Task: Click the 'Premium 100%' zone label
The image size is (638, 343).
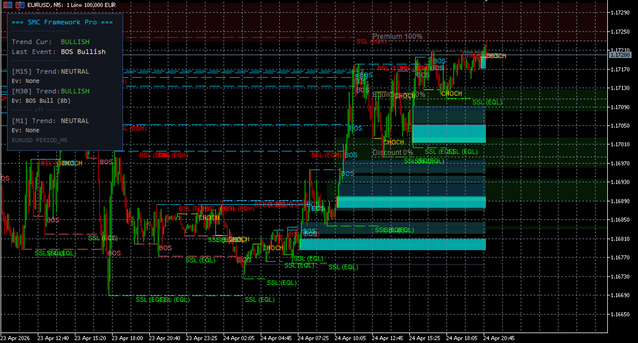Action: pos(397,37)
